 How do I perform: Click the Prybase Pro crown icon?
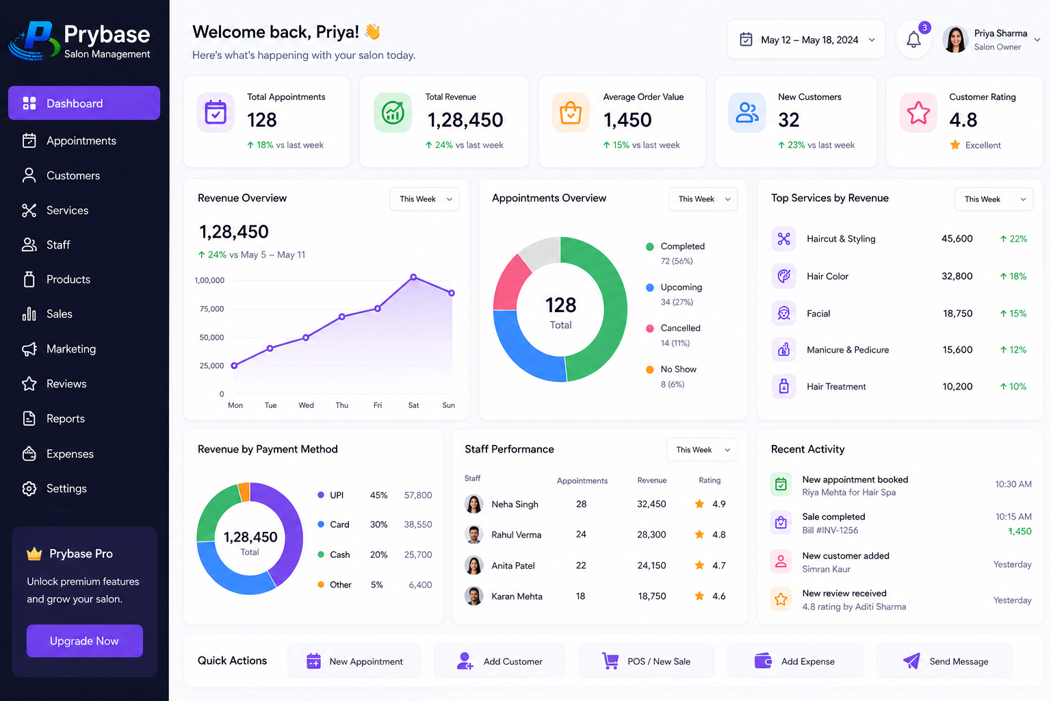click(x=34, y=554)
